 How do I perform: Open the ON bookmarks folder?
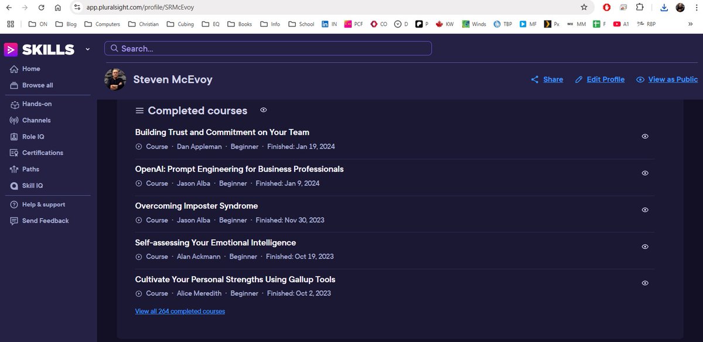coord(37,24)
